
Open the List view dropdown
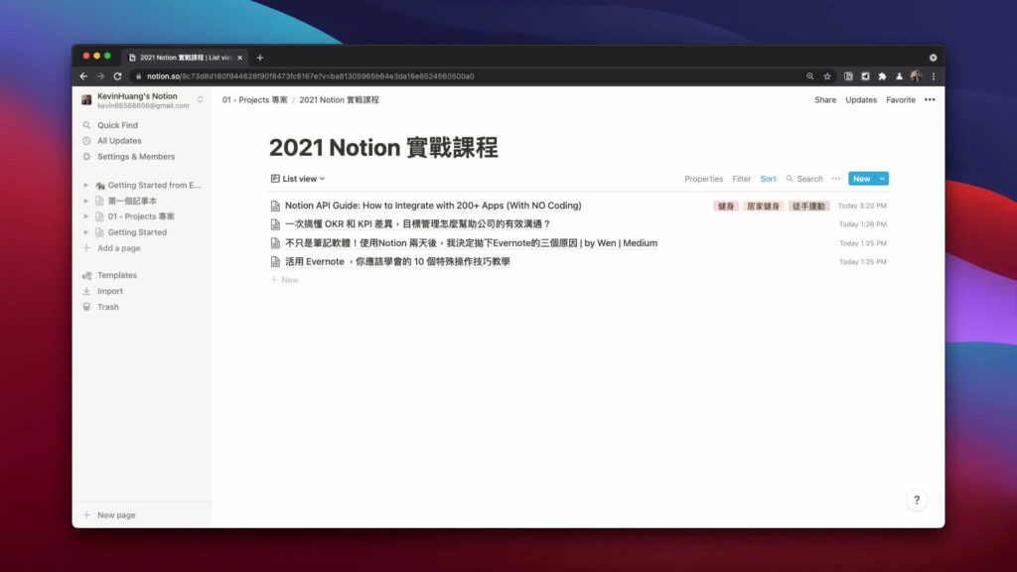(x=298, y=179)
